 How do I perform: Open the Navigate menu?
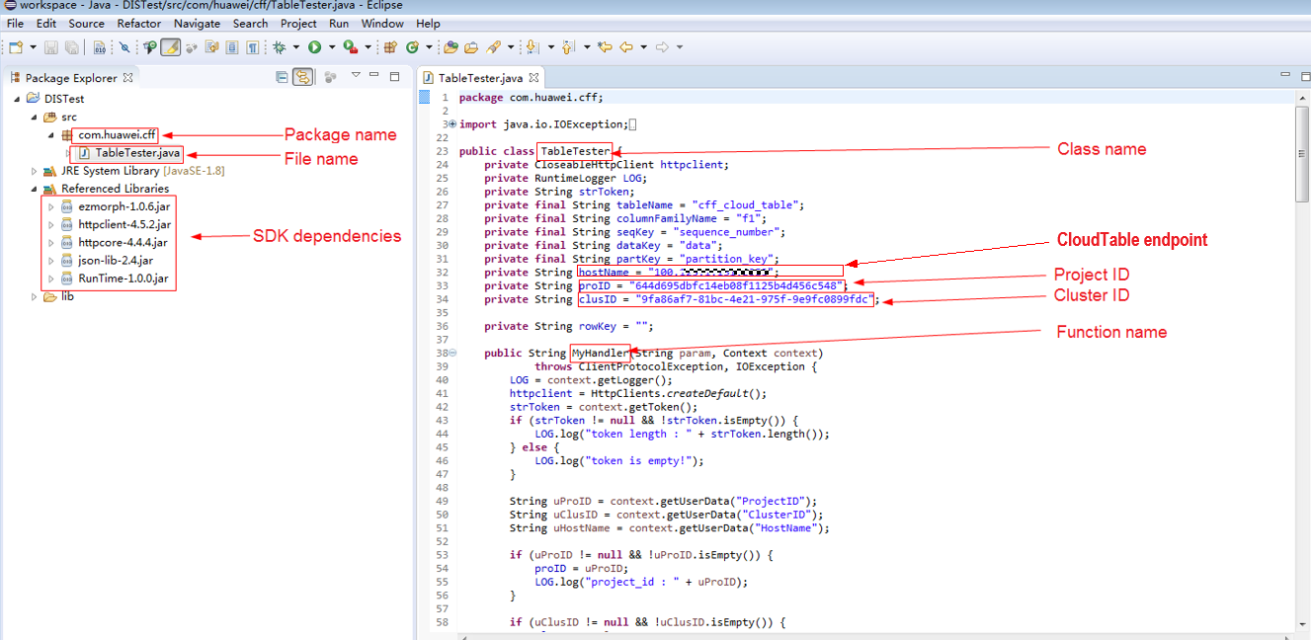click(198, 23)
